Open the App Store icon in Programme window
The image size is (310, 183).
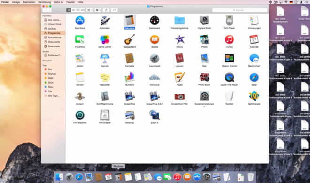80,21
